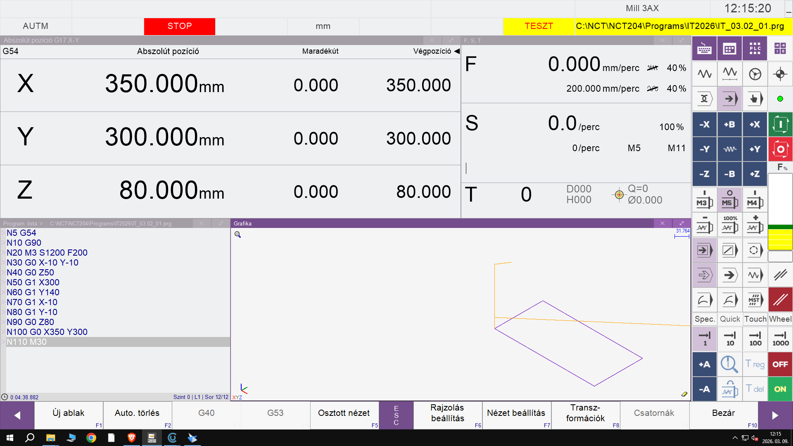Viewport: 793px width, 446px height.
Task: Switch the red OFF button
Action: (780, 364)
